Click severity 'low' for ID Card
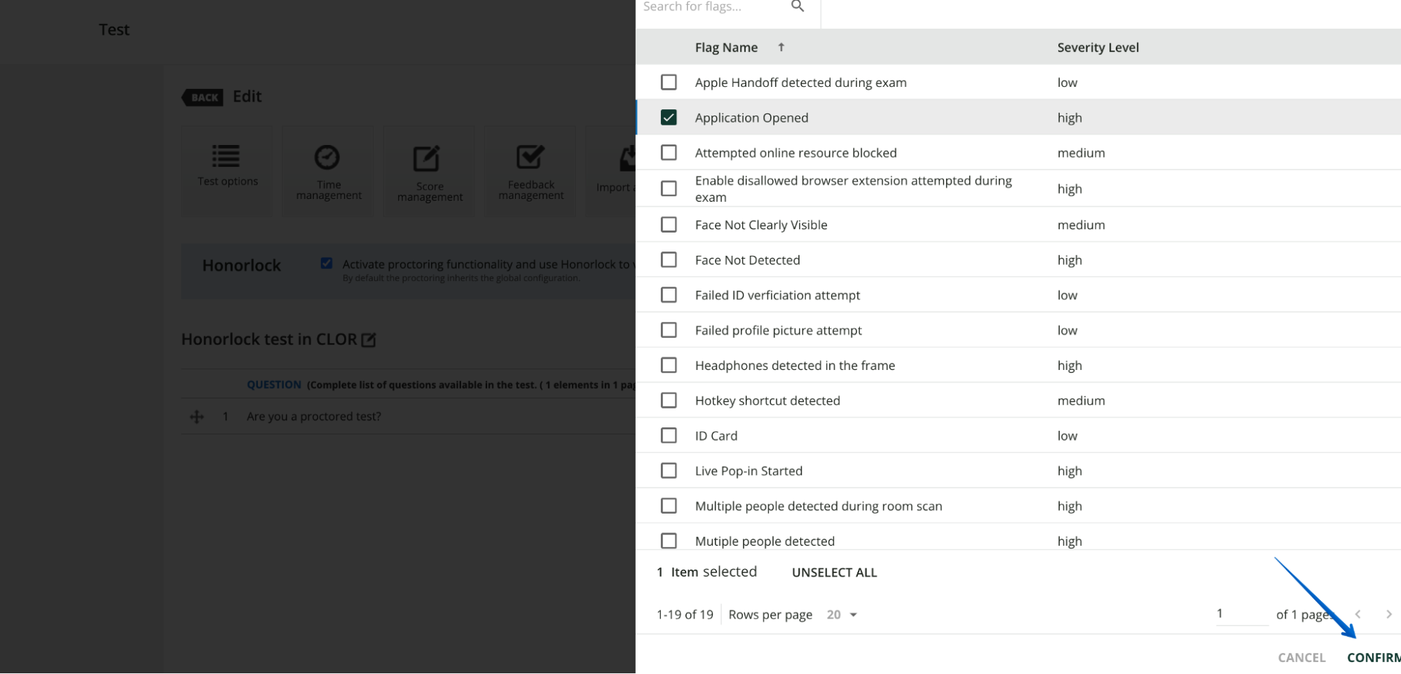The width and height of the screenshot is (1401, 674). tap(1067, 436)
